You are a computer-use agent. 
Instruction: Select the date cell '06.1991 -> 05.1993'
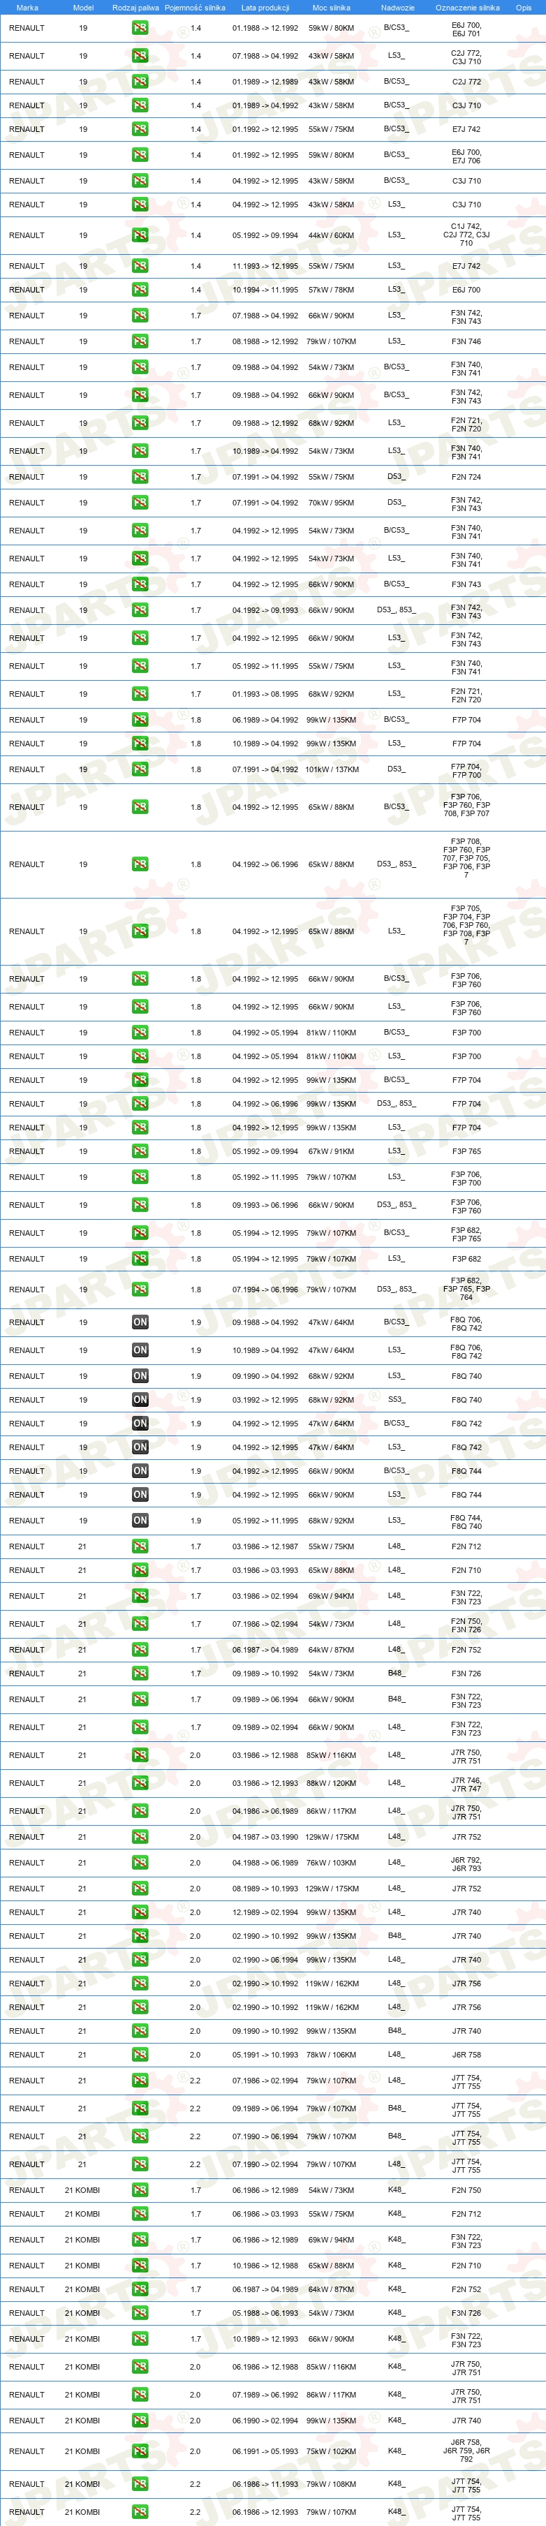click(x=265, y=2451)
